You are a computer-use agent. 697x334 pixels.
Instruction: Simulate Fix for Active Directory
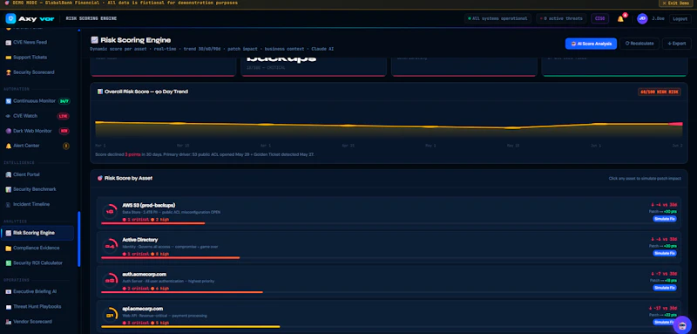665,253
